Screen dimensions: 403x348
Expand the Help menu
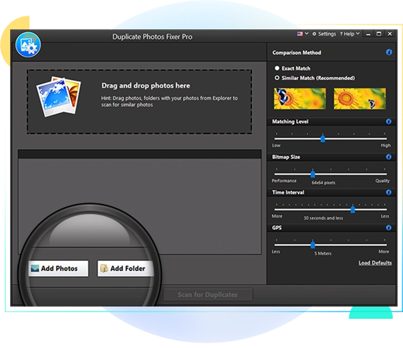pos(349,34)
